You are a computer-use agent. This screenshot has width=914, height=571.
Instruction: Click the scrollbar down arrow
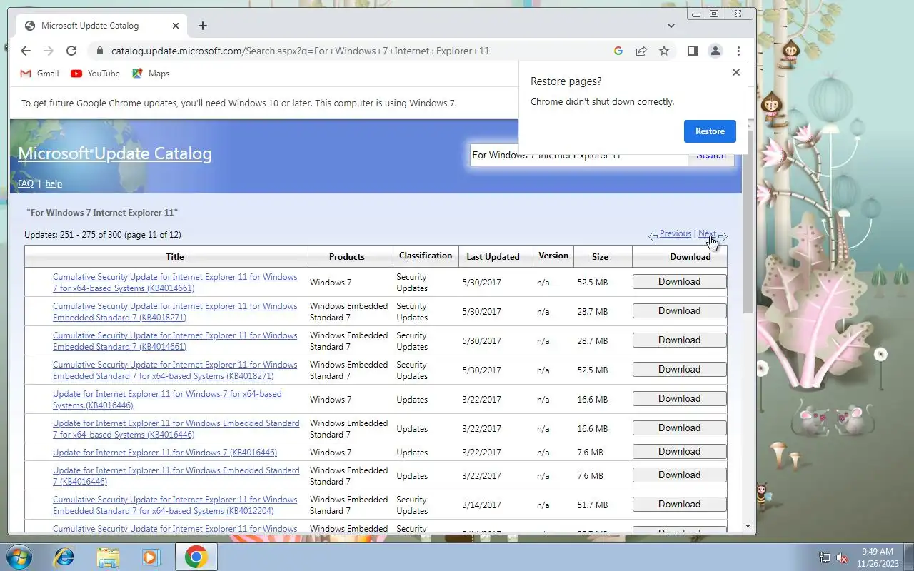click(x=748, y=527)
